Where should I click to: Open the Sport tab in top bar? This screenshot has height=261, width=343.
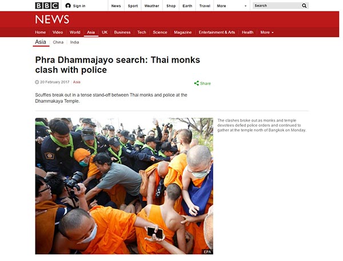133,6
